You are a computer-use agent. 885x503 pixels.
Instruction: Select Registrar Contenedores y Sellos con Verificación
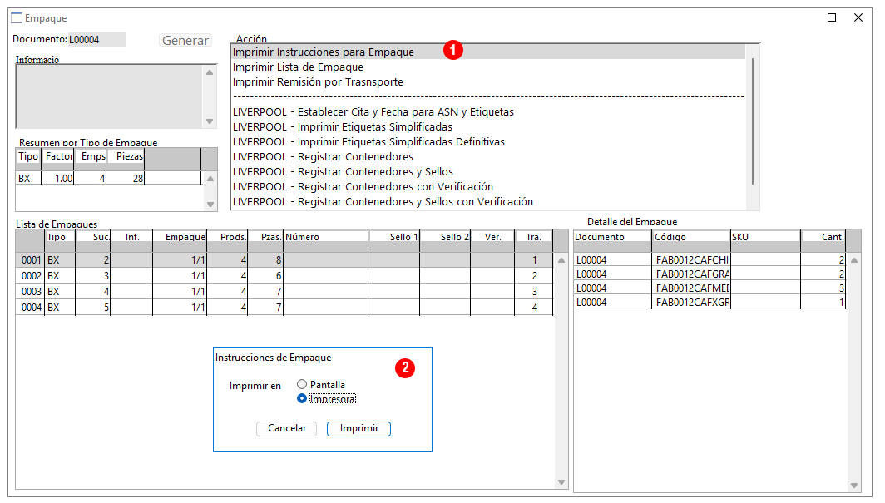coord(488,201)
